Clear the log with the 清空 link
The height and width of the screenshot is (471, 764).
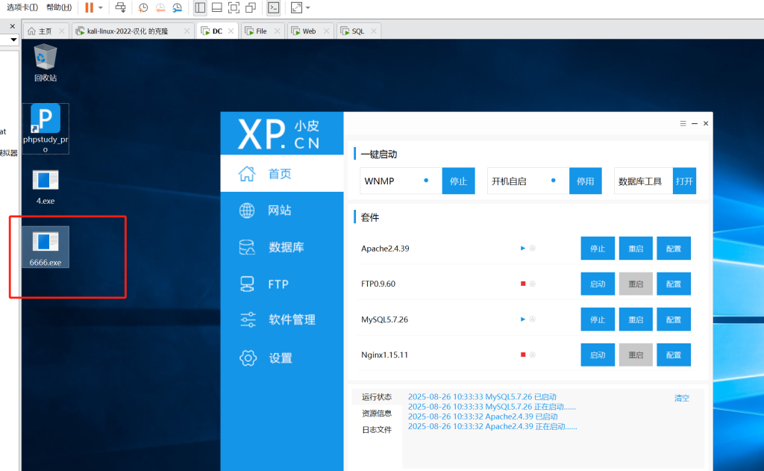[682, 399]
